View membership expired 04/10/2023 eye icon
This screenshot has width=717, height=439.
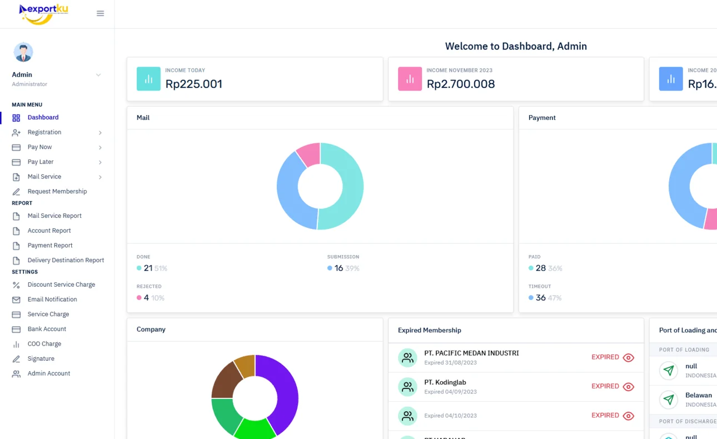(629, 416)
